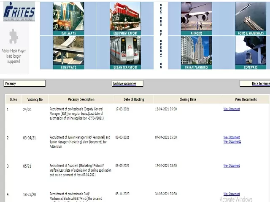Viewport: 270px width, 202px height.
Task: Open View Document for vacancy 03-04/21
Action: (x=232, y=137)
